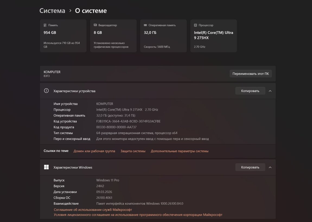Open the Видеоадаптер 8 GB card
Image resolution: width=312 pixels, height=222 pixels.
click(113, 36)
